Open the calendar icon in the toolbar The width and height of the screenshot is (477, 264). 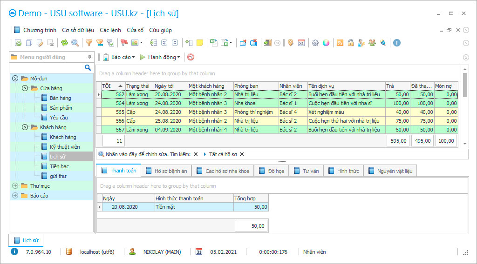click(301, 43)
